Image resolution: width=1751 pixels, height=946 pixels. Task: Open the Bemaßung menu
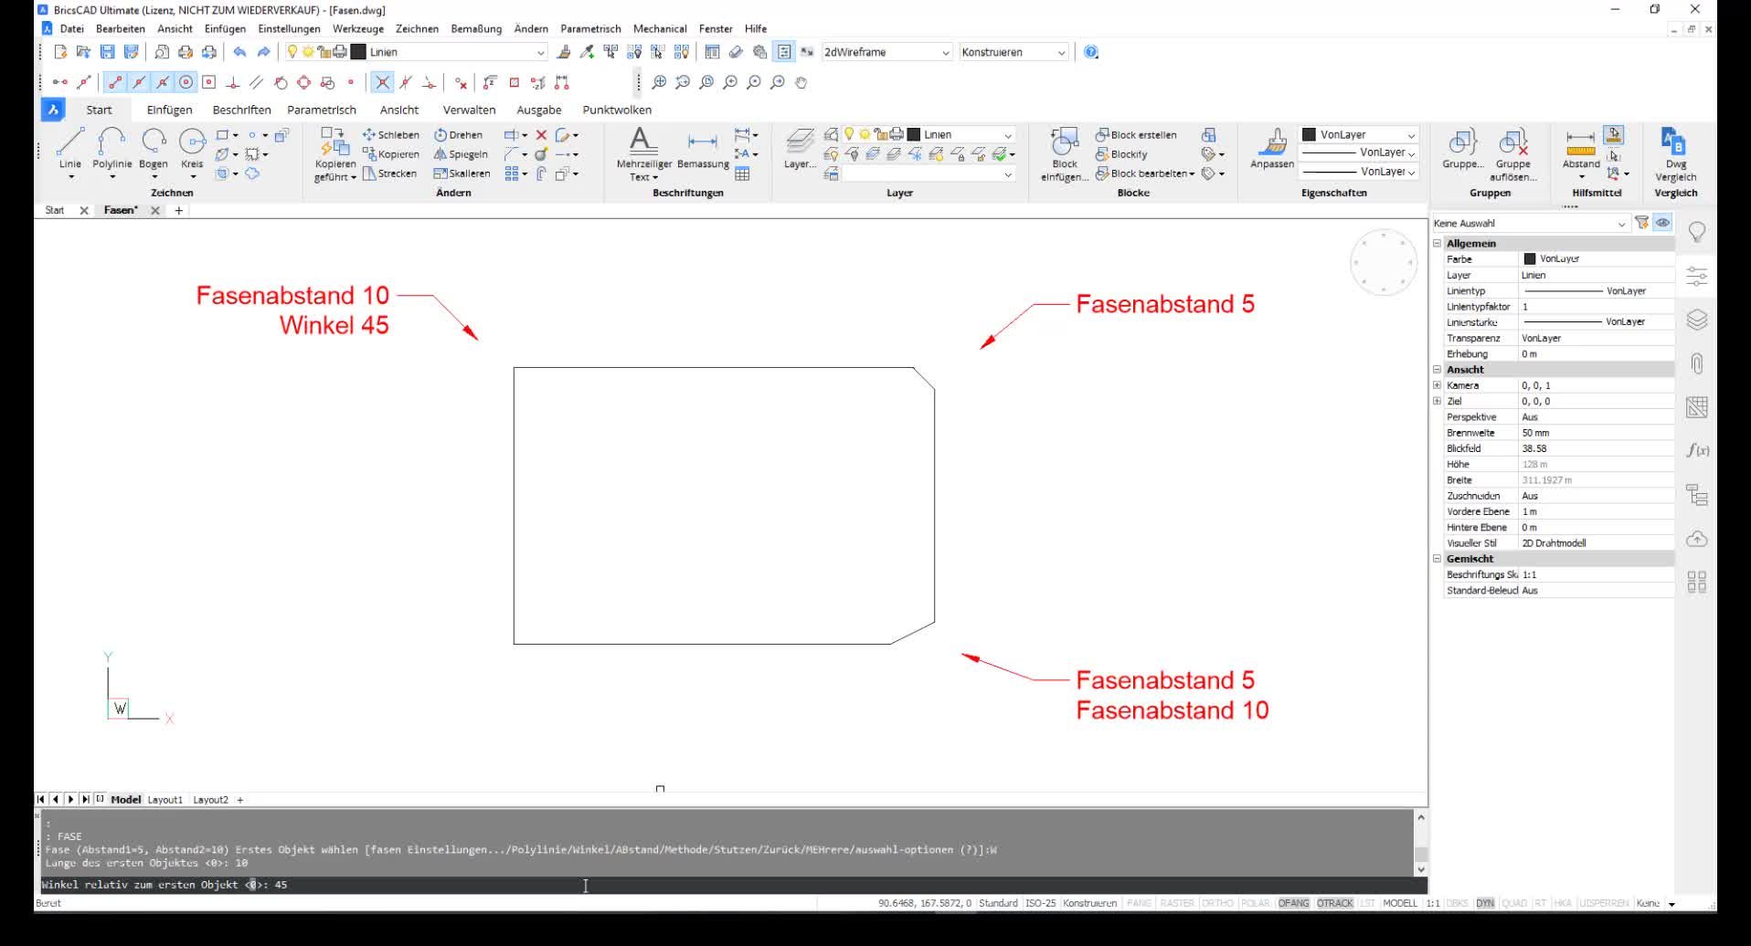pyautogui.click(x=476, y=28)
